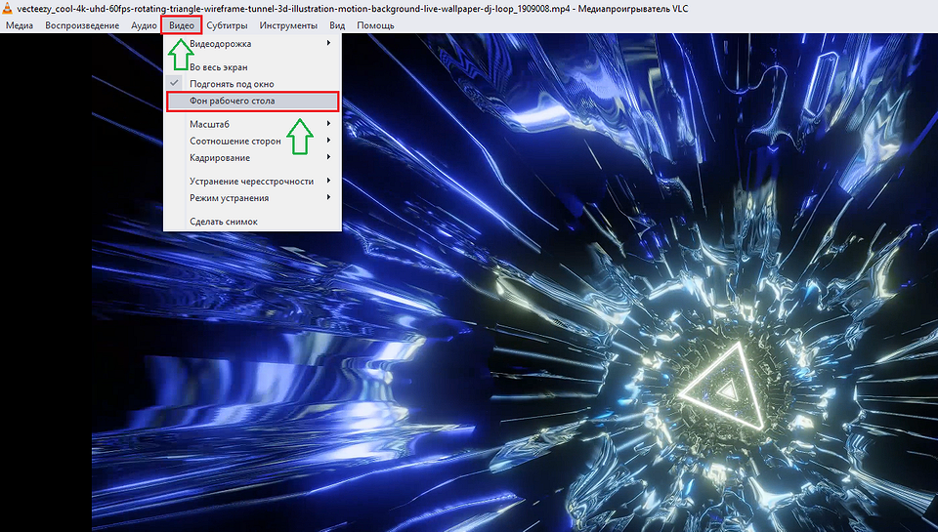Expand the Устранение чересстрочности submenu
The width and height of the screenshot is (938, 532).
click(251, 181)
